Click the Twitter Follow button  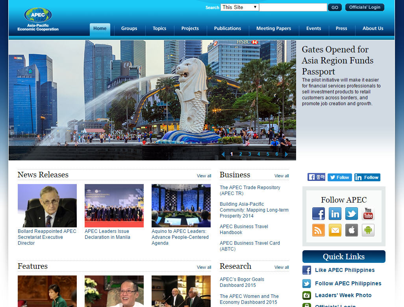pos(340,177)
